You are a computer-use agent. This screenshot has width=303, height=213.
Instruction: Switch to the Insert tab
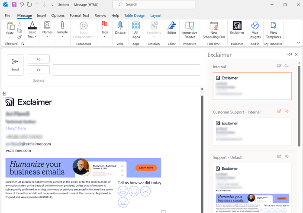(x=42, y=16)
